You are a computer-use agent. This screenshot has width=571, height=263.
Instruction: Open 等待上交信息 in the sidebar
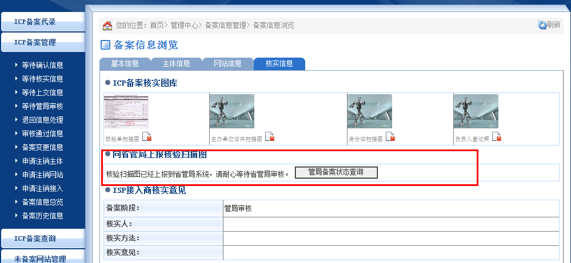point(43,92)
